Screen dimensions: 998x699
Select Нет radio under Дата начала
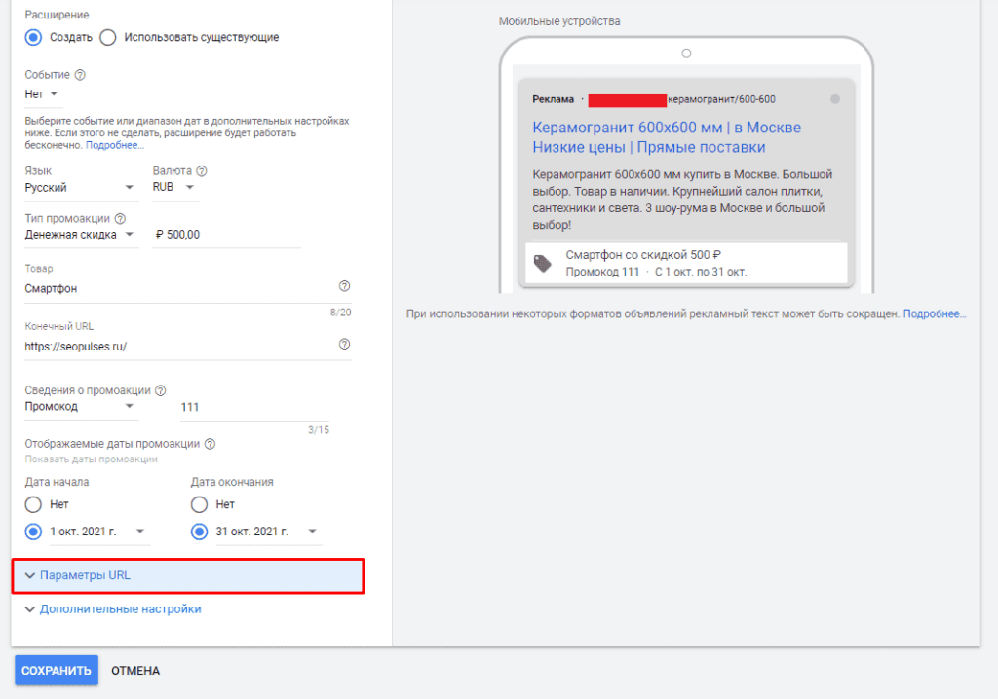tap(33, 505)
